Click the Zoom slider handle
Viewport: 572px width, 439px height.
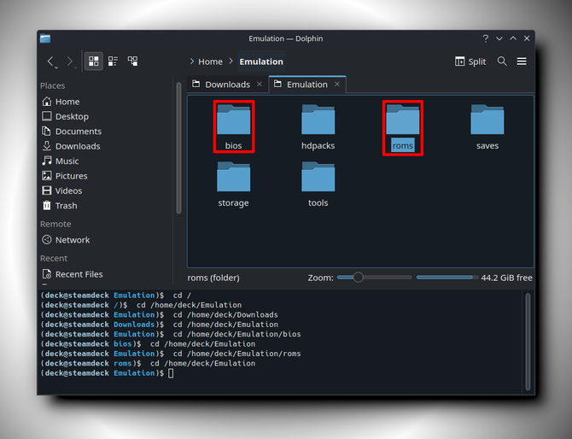pos(359,278)
